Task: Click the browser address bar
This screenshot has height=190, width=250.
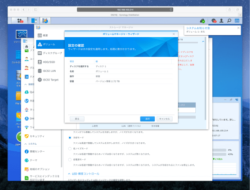Action: click(125, 10)
